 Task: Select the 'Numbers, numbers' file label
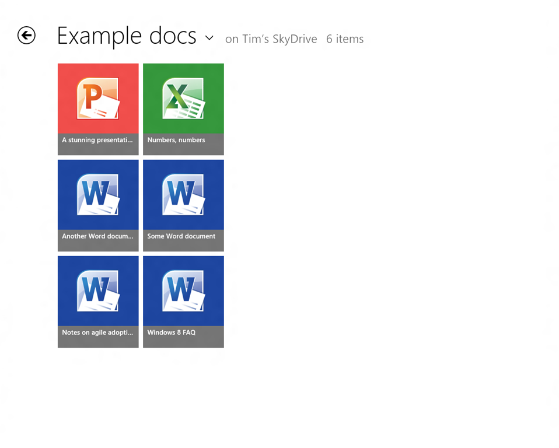point(176,140)
